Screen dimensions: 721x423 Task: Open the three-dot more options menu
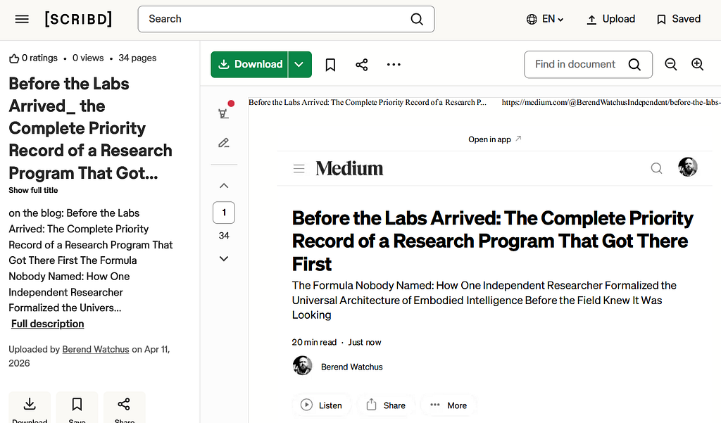tap(394, 65)
